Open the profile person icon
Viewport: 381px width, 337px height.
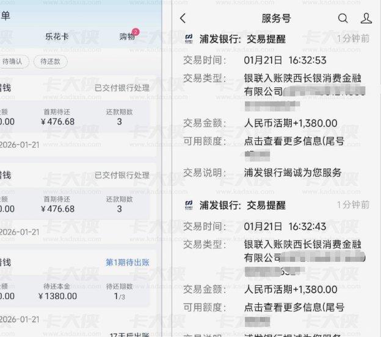[366, 18]
